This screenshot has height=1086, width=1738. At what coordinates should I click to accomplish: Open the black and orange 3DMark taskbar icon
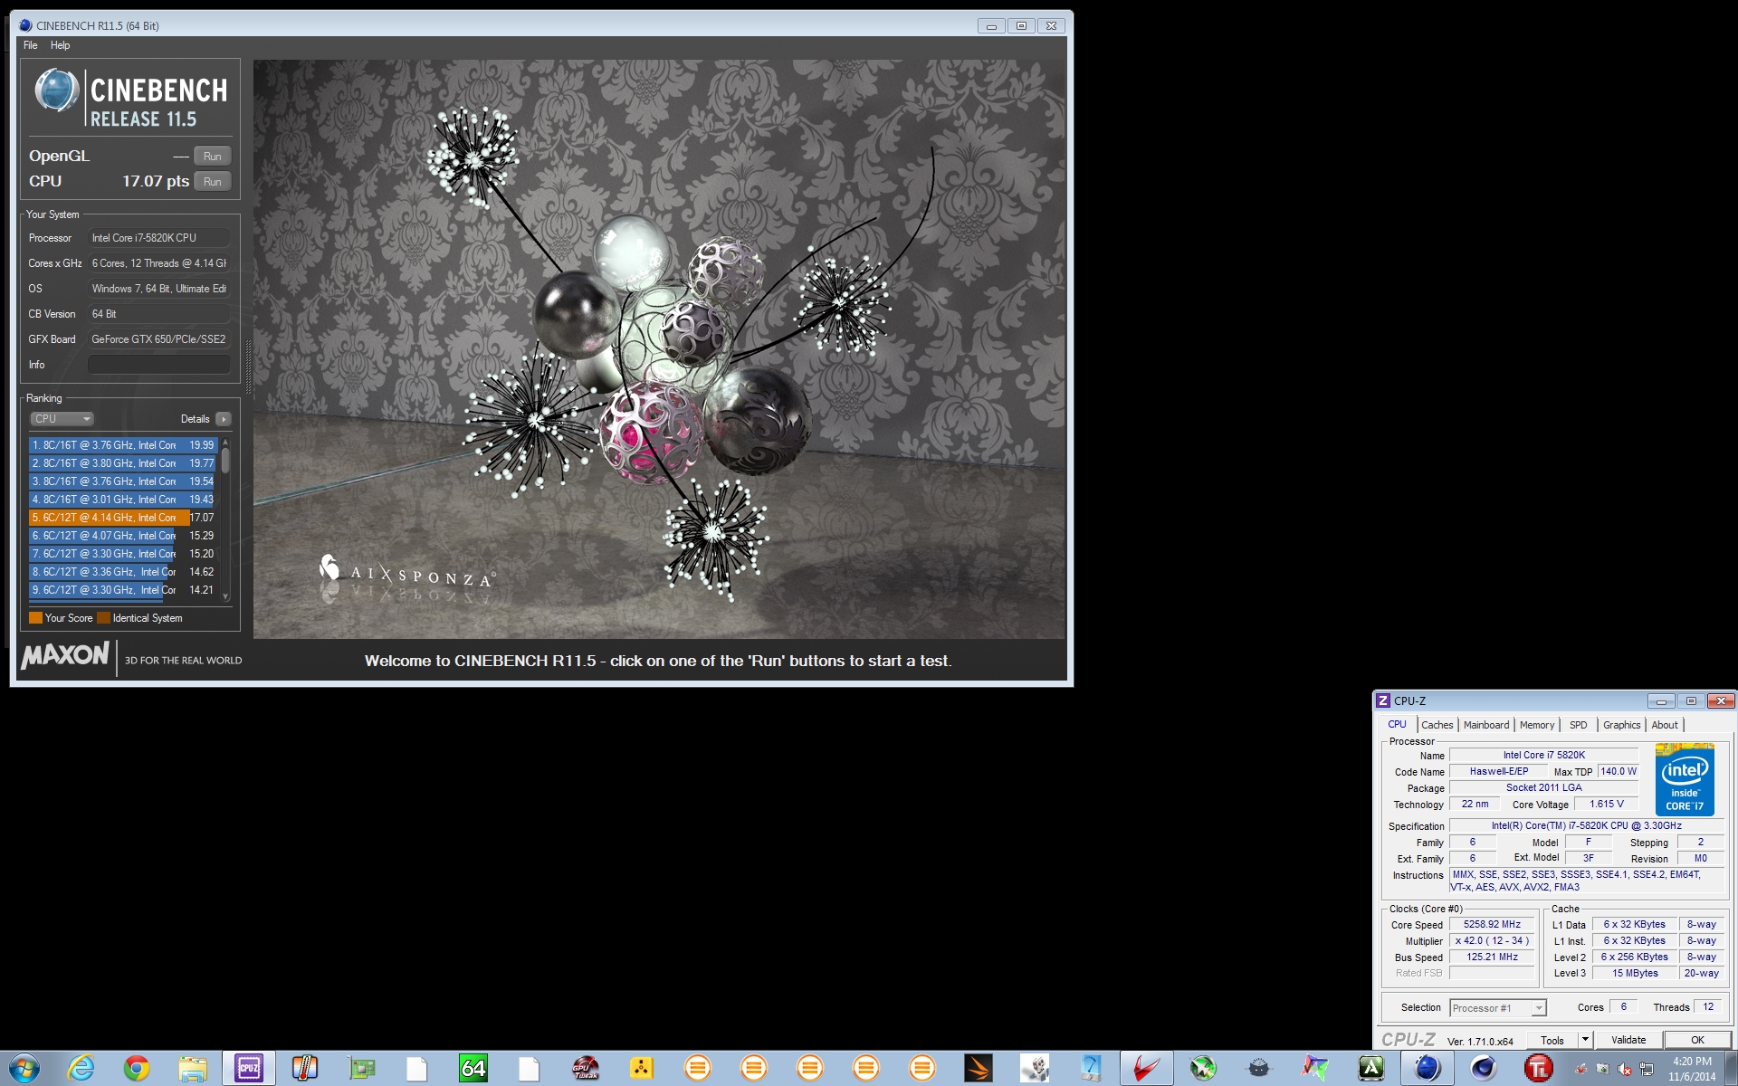pyautogui.click(x=979, y=1069)
